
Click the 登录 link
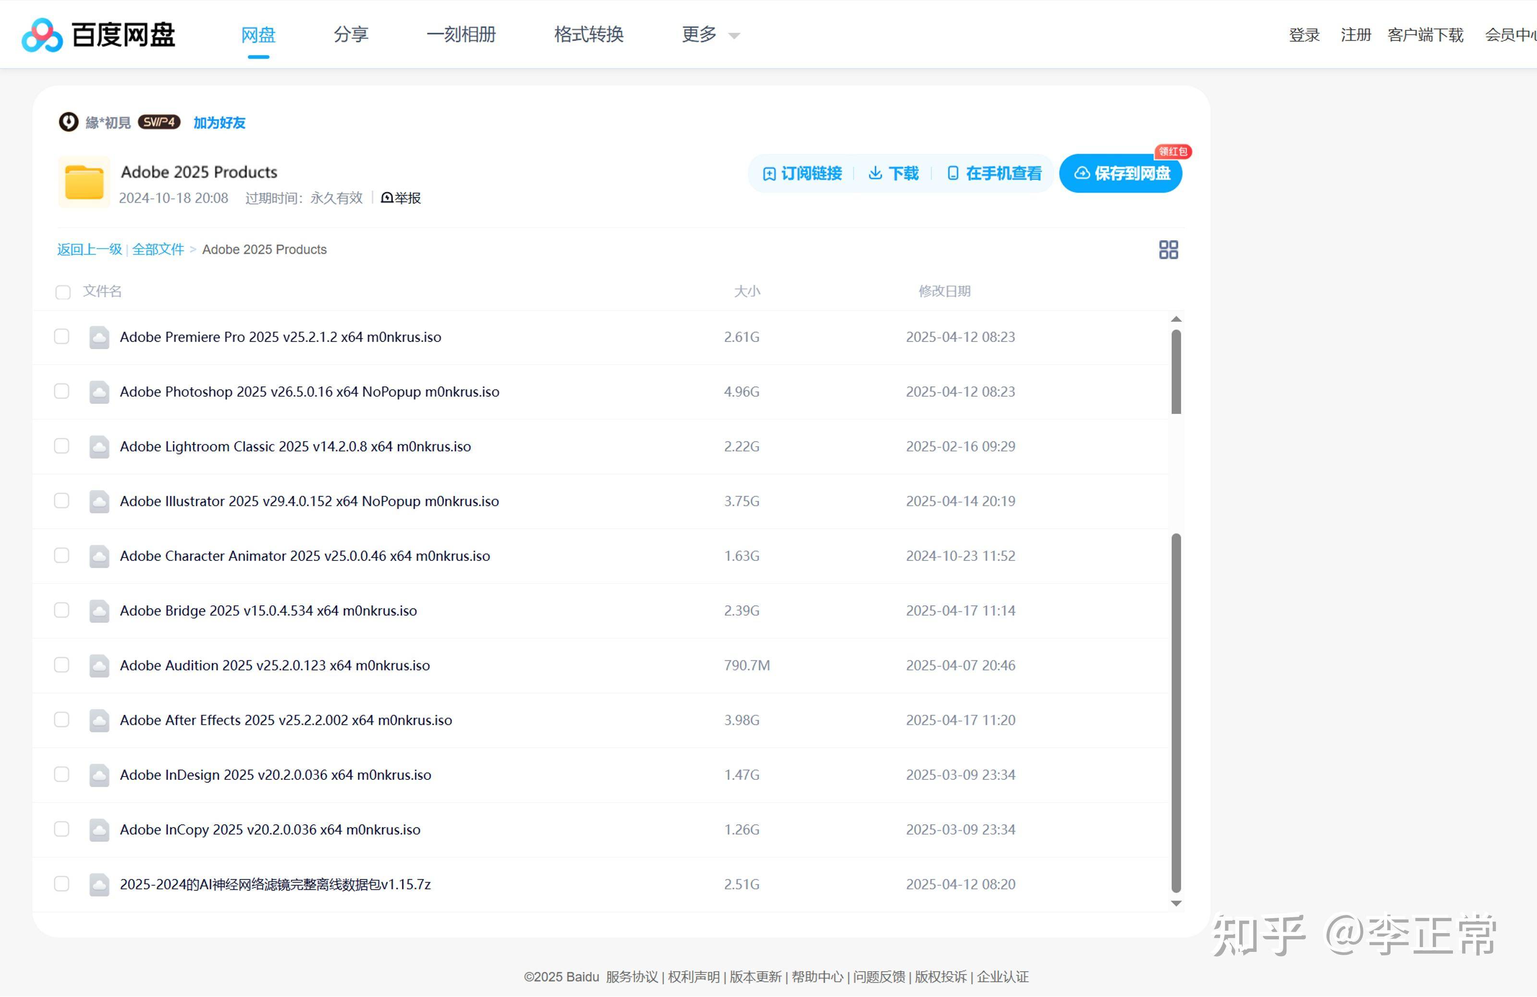[1305, 35]
